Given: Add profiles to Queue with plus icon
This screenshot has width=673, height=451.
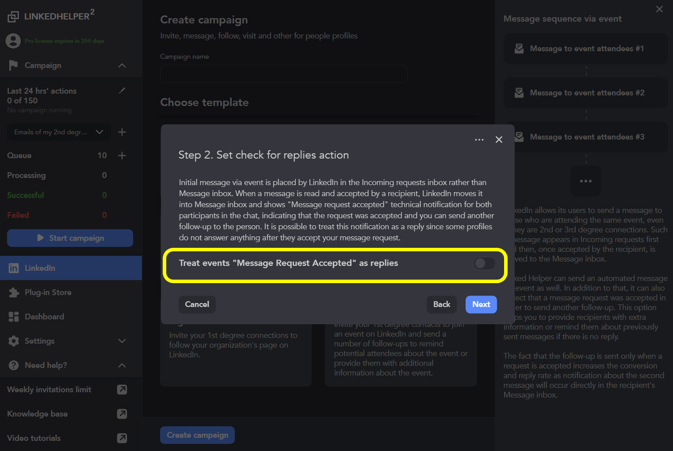Looking at the screenshot, I should point(122,155).
